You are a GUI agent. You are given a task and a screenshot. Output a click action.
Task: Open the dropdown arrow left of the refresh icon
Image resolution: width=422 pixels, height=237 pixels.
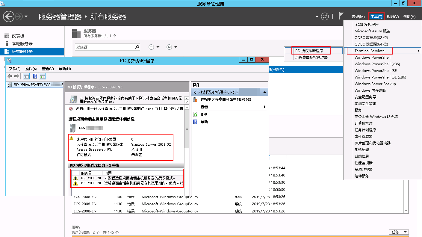pos(317,16)
